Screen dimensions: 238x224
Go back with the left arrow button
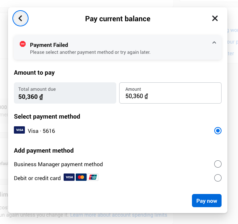pyautogui.click(x=20, y=18)
